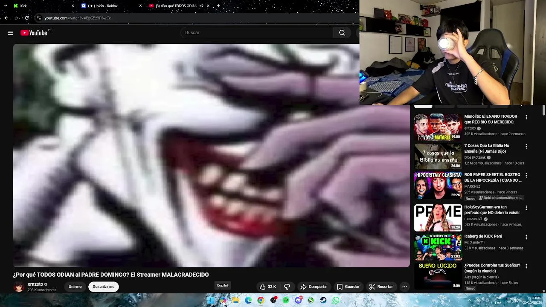Open the ESP LAA input language indicator
The width and height of the screenshot is (546, 307).
498,300
